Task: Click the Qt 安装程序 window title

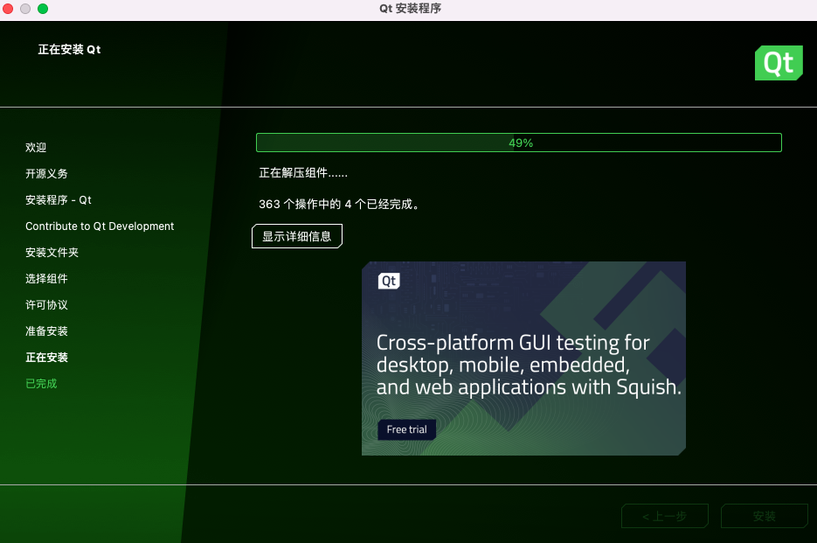Action: click(410, 9)
